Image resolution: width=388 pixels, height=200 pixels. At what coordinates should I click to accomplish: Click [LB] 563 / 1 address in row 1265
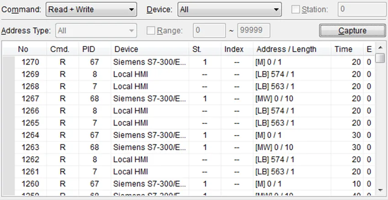point(275,123)
